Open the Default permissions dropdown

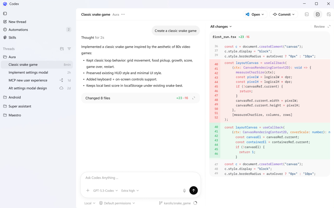point(117,203)
